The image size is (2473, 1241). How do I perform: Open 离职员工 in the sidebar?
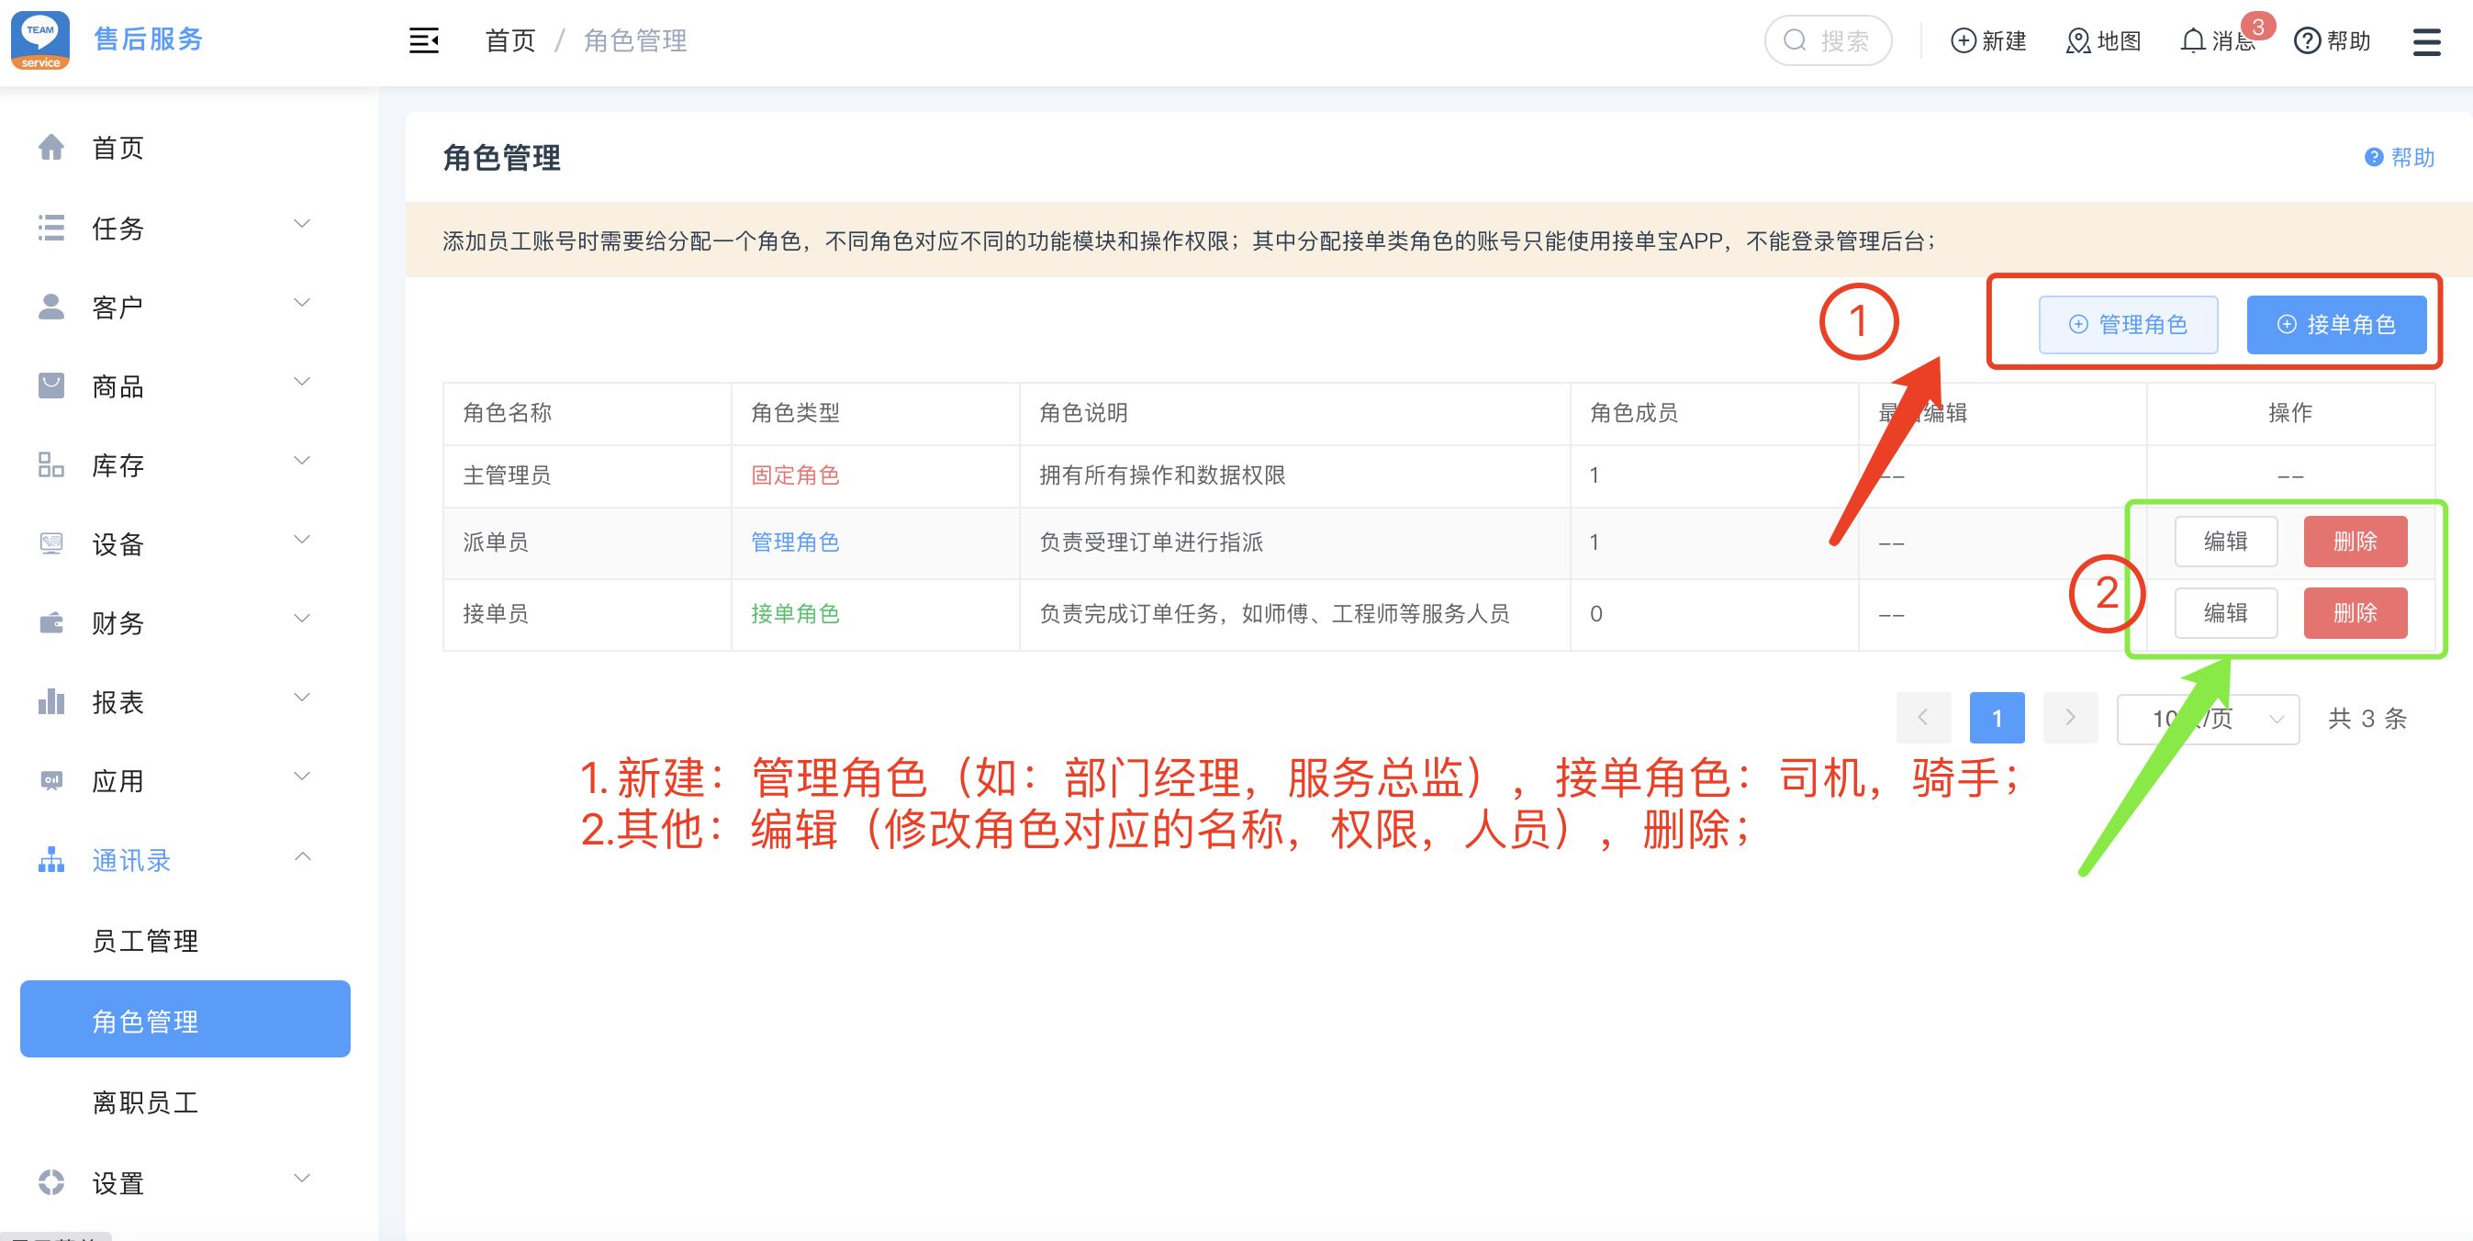coord(145,1101)
